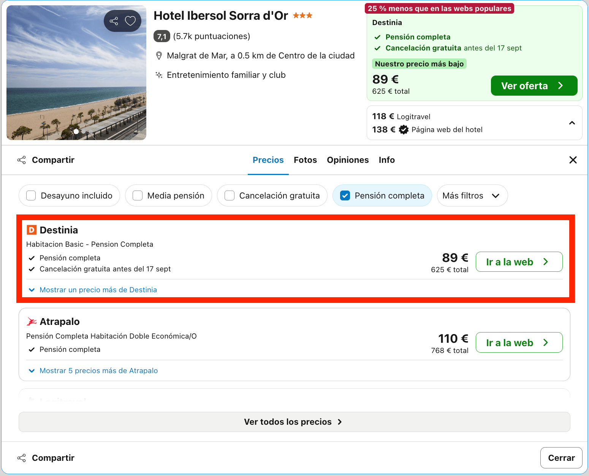Toggle the Cancelación gratuita filter checkbox

coord(230,195)
